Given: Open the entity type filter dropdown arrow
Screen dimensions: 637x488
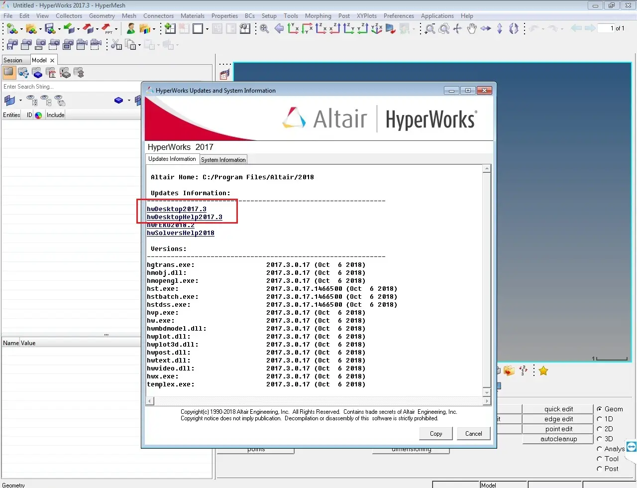Looking at the screenshot, I should 20,101.
